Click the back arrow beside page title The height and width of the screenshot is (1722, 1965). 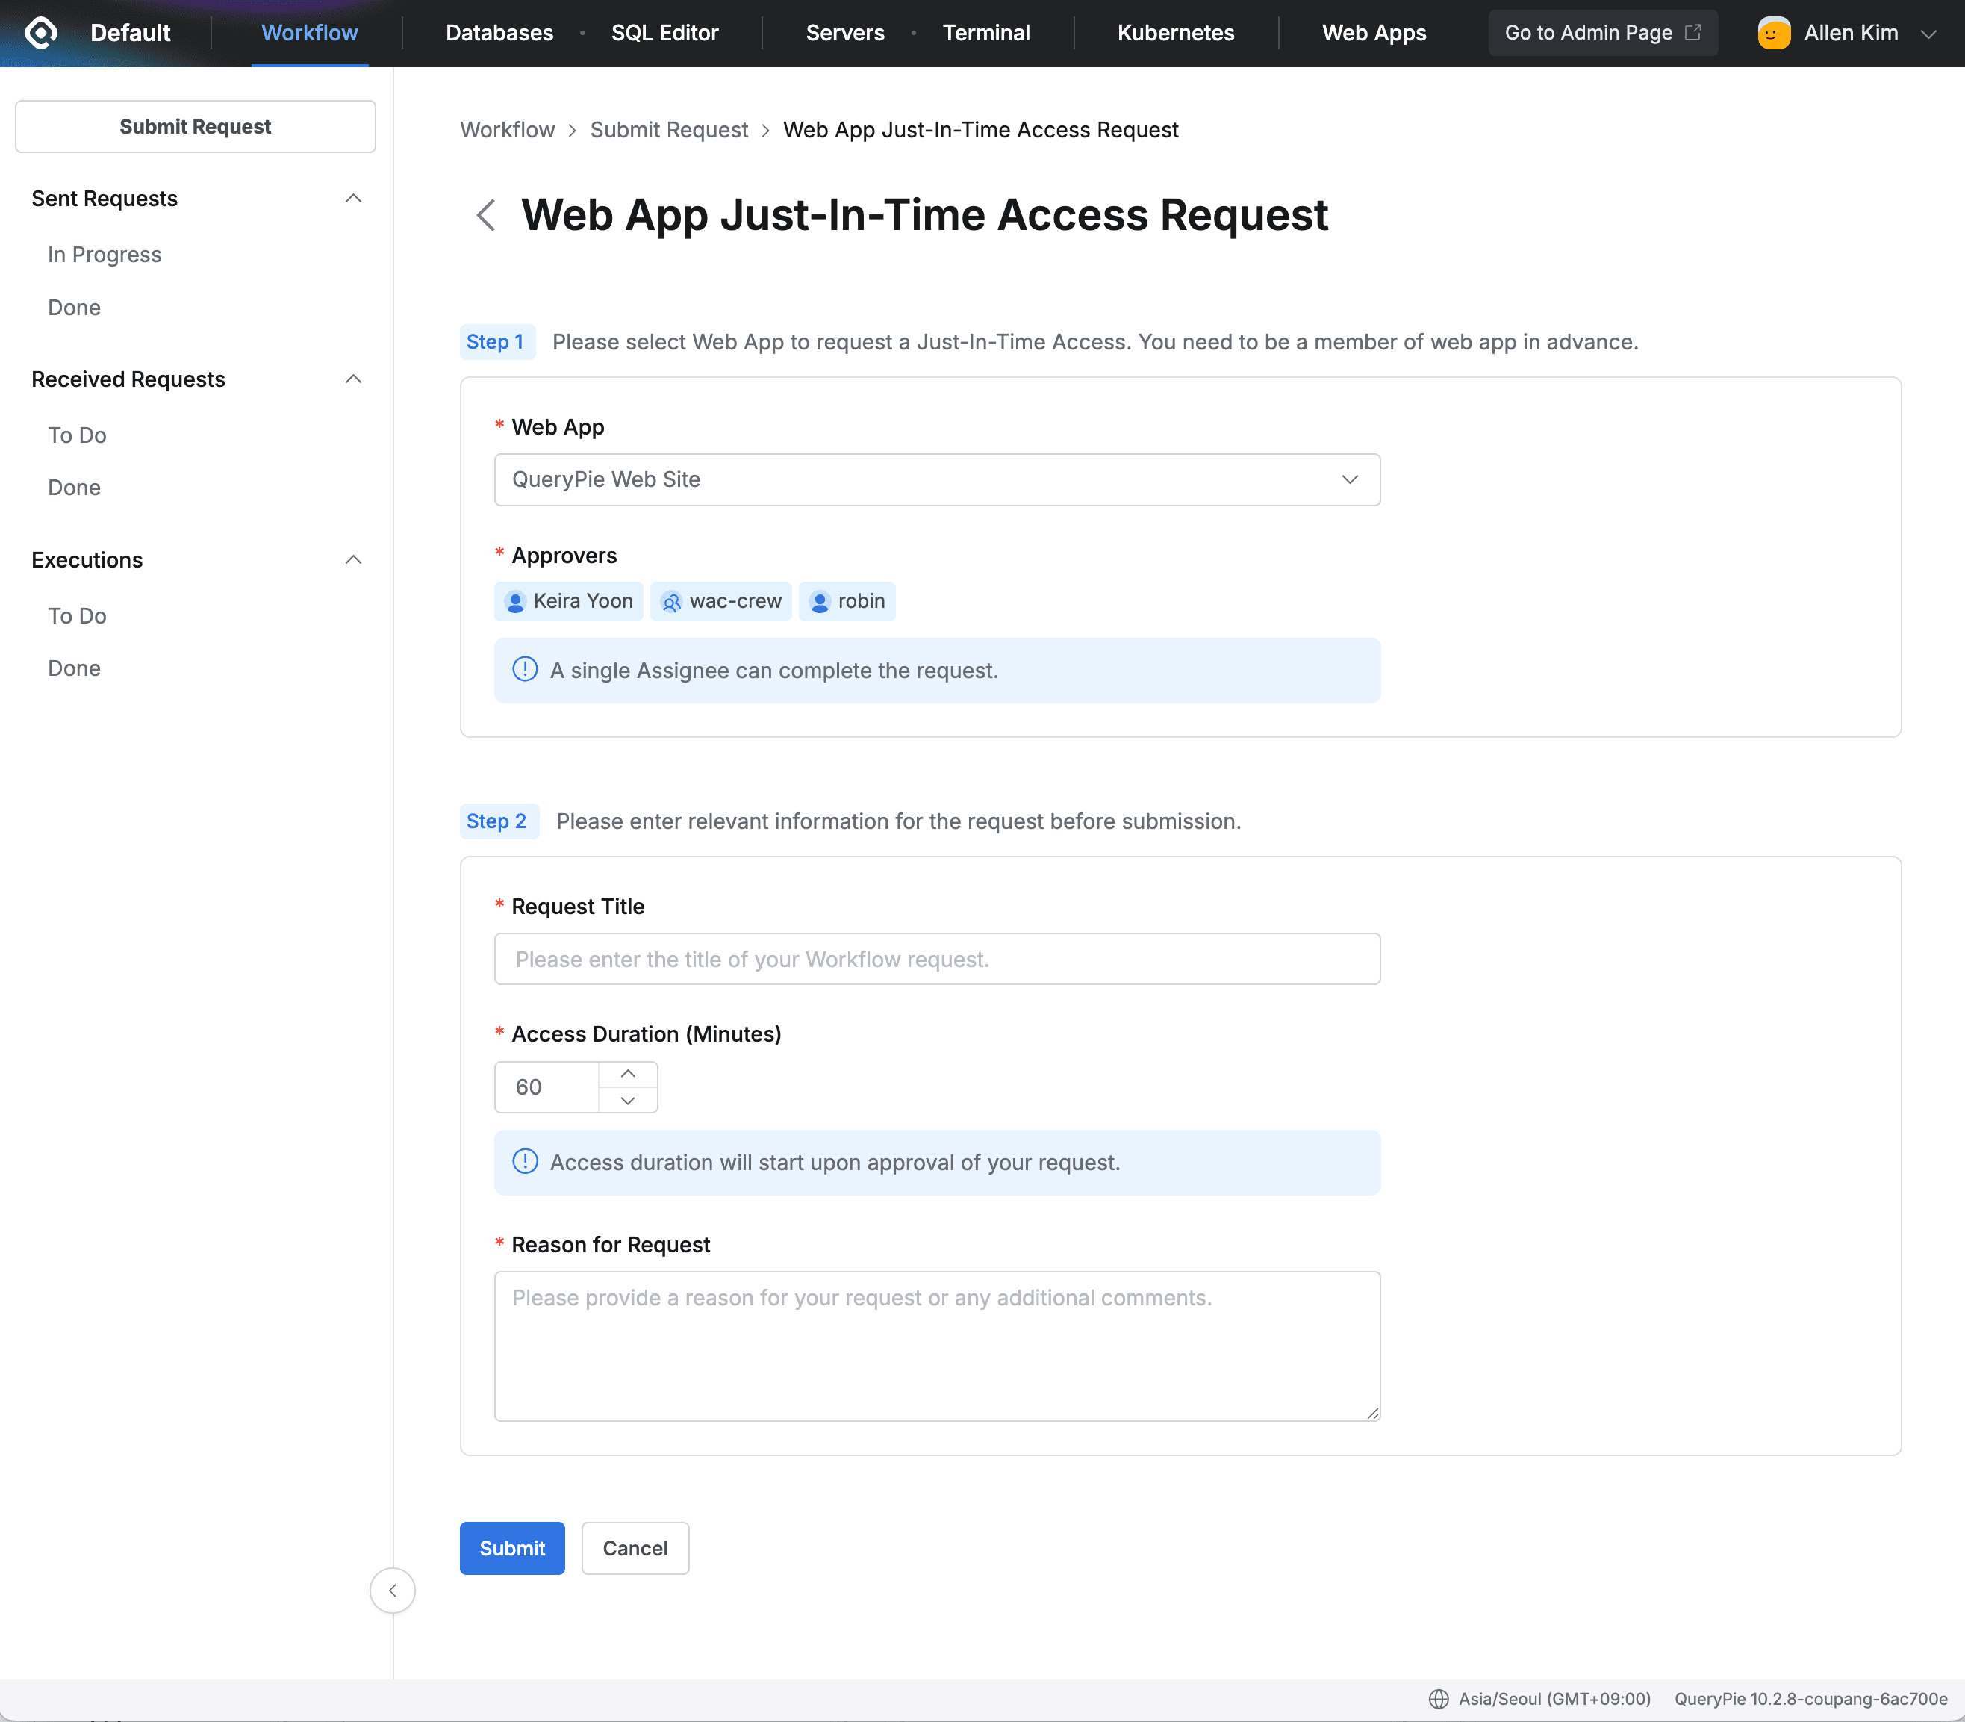click(x=486, y=214)
